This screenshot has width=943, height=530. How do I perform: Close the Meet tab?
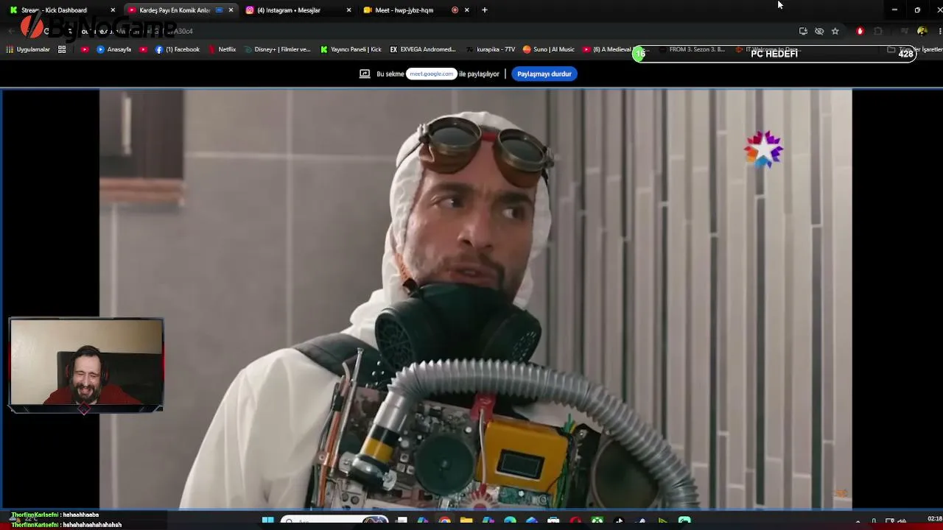tap(467, 10)
